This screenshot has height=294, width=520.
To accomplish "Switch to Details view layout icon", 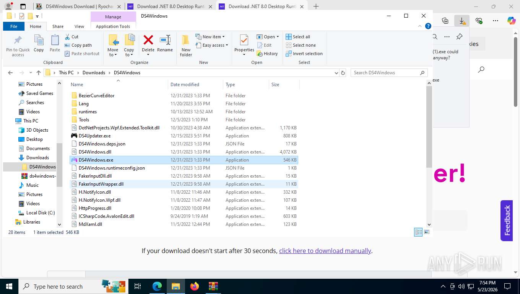I will tap(418, 232).
